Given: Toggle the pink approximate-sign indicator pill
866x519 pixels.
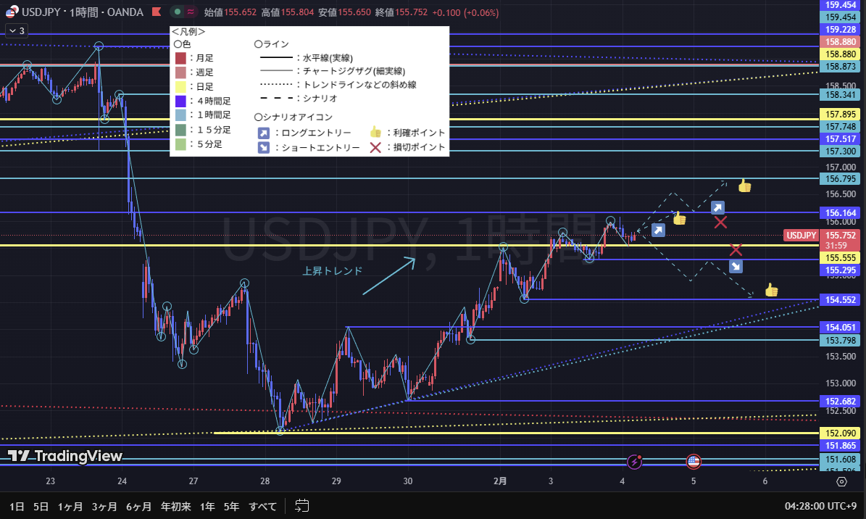Looking at the screenshot, I should (x=191, y=12).
